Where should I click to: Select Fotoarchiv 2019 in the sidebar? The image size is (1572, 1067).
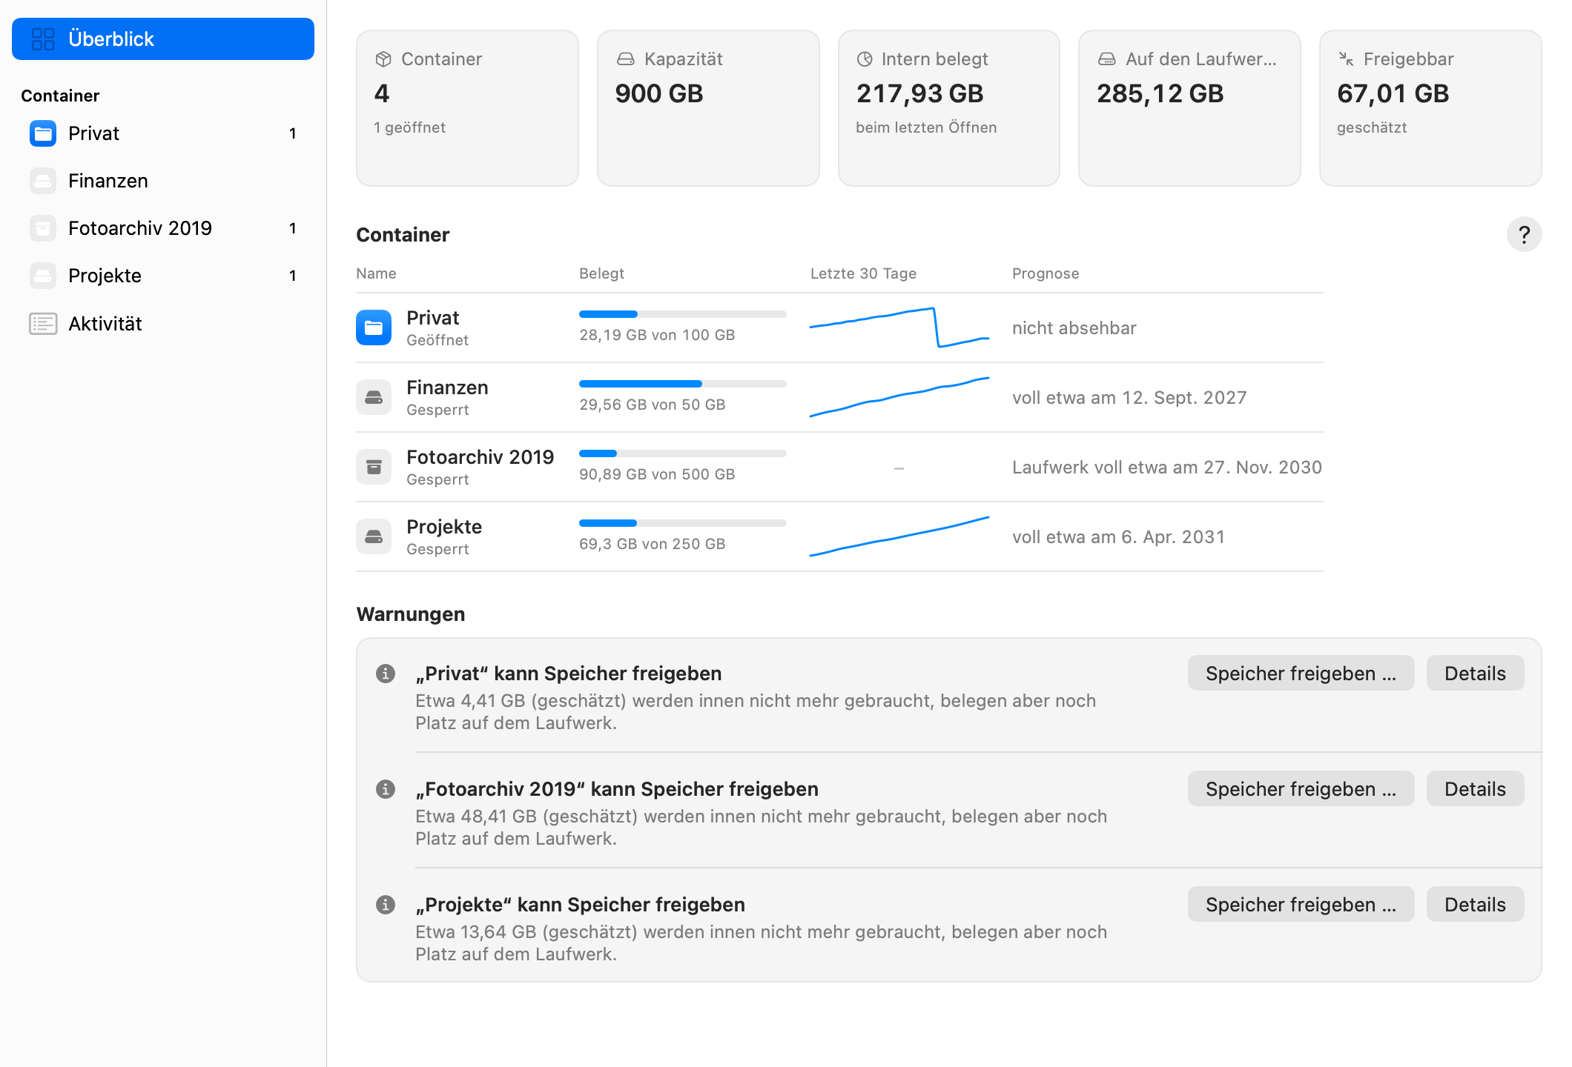pyautogui.click(x=163, y=228)
